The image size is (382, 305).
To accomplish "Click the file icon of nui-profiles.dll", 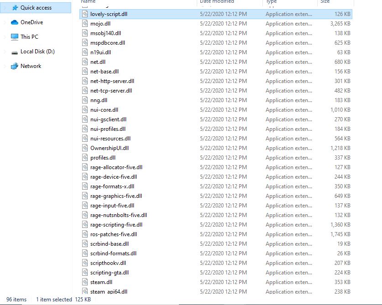I will tap(85, 129).
